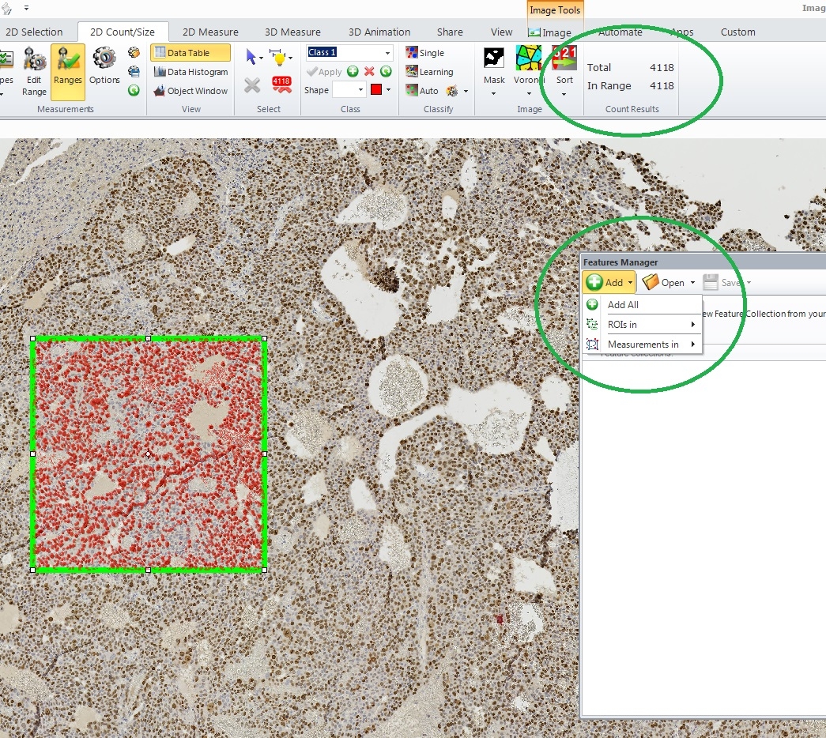Click Apply in the Class group
Screen dimensions: 826x738
[x=325, y=72]
